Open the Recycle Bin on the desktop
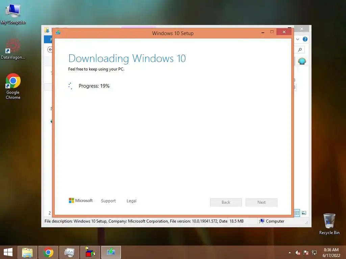Viewport: 346px width, 259px height. pos(329,224)
